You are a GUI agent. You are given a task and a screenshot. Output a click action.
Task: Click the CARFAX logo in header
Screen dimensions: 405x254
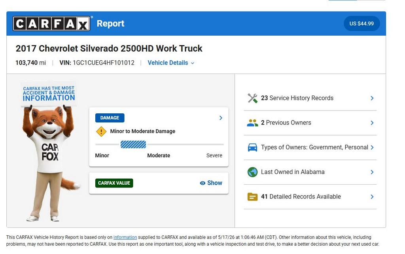click(51, 23)
